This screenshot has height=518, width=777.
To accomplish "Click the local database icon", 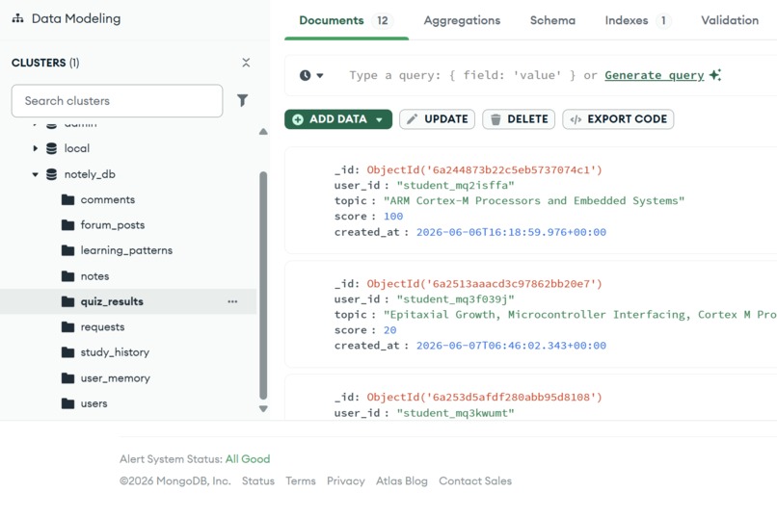I will (x=51, y=148).
